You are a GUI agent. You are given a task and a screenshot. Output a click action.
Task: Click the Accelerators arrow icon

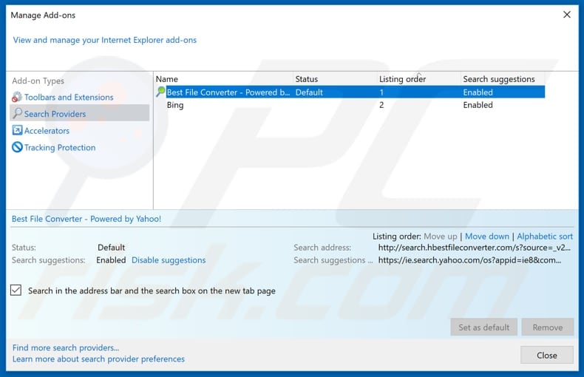pyautogui.click(x=17, y=130)
